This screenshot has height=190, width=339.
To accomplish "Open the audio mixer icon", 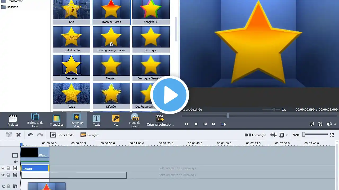I will coord(273,135).
